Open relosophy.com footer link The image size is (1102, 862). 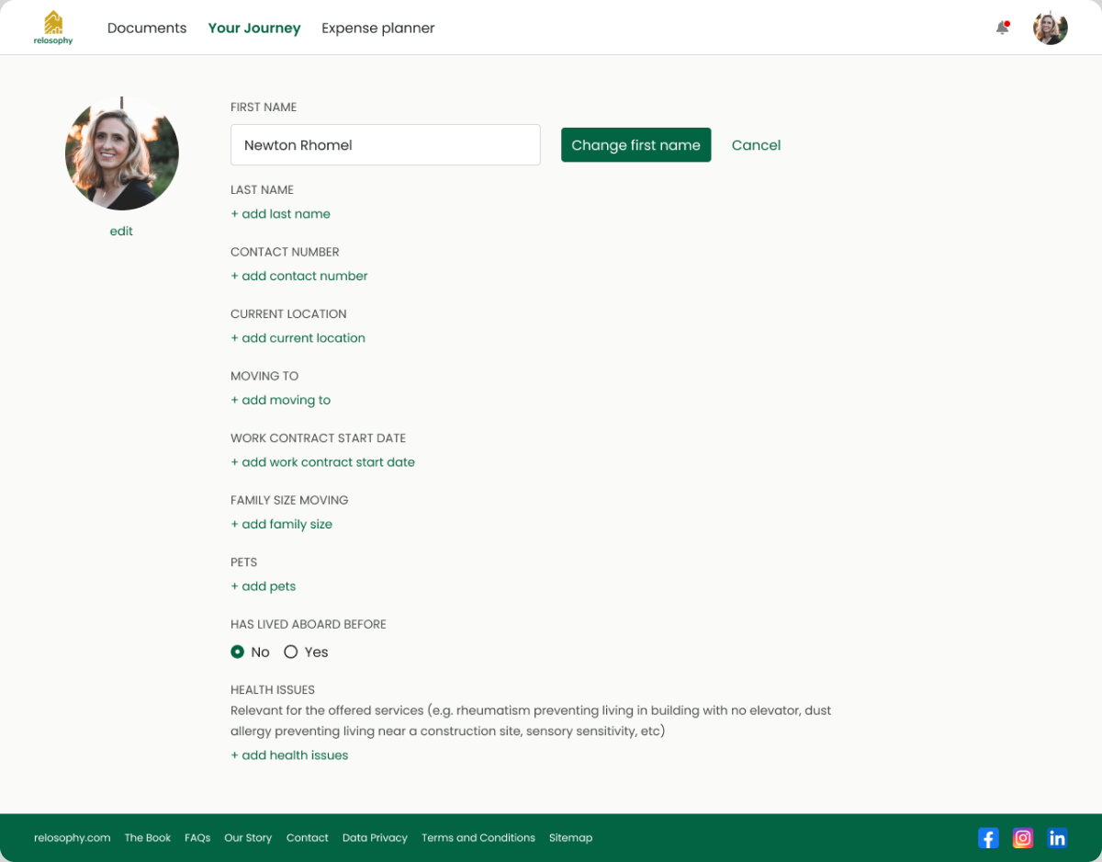[73, 838]
